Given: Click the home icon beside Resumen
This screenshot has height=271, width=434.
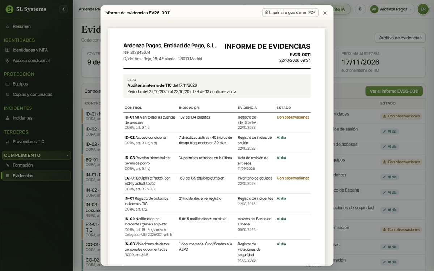Looking at the screenshot, I should pyautogui.click(x=7, y=26).
